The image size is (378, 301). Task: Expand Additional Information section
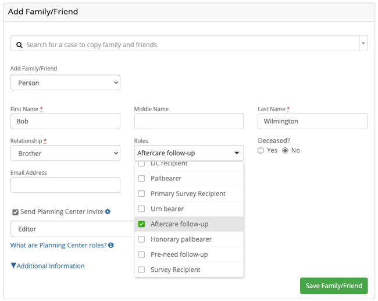pos(48,265)
